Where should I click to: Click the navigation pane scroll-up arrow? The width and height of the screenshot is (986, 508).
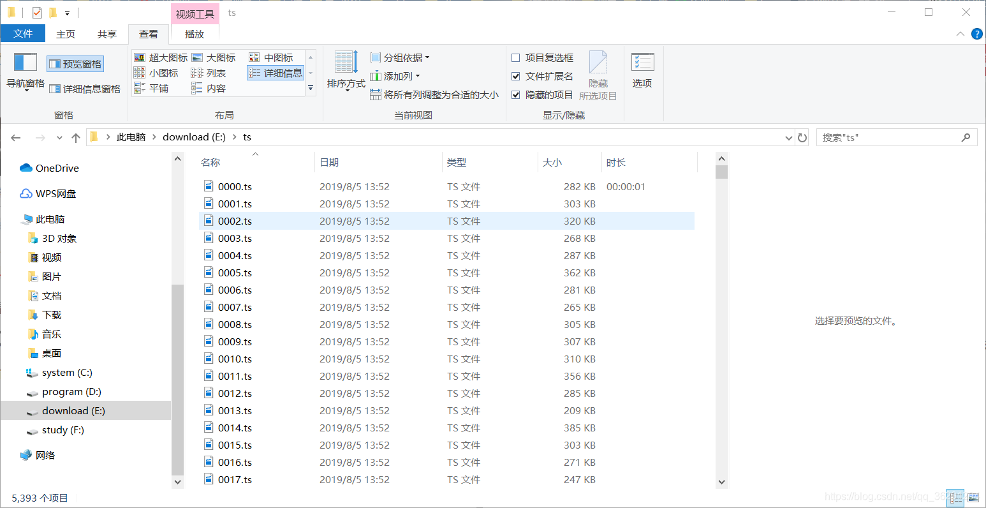pos(178,158)
